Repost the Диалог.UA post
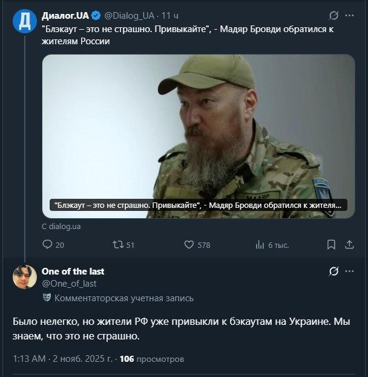The height and width of the screenshot is (377, 368). point(118,245)
